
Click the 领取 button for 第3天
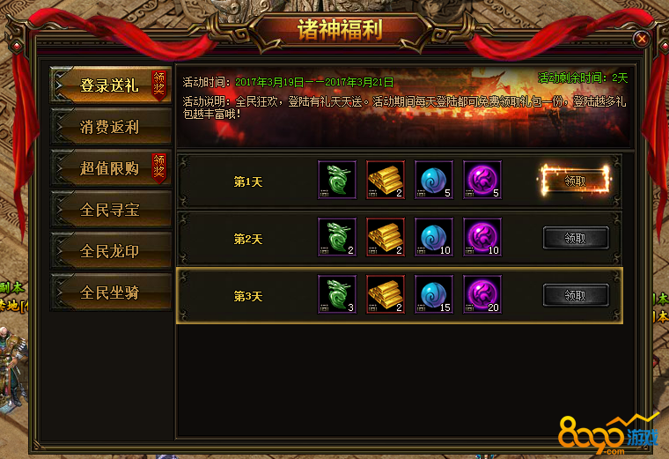coord(576,295)
